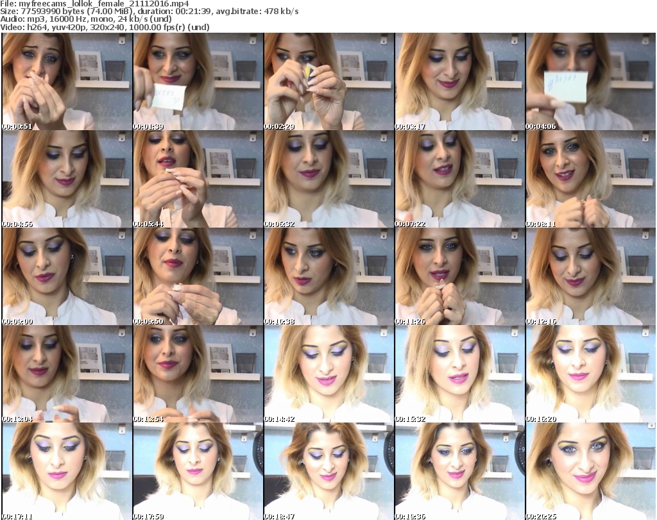Select the frame stamped 00:17:59

(198, 471)
